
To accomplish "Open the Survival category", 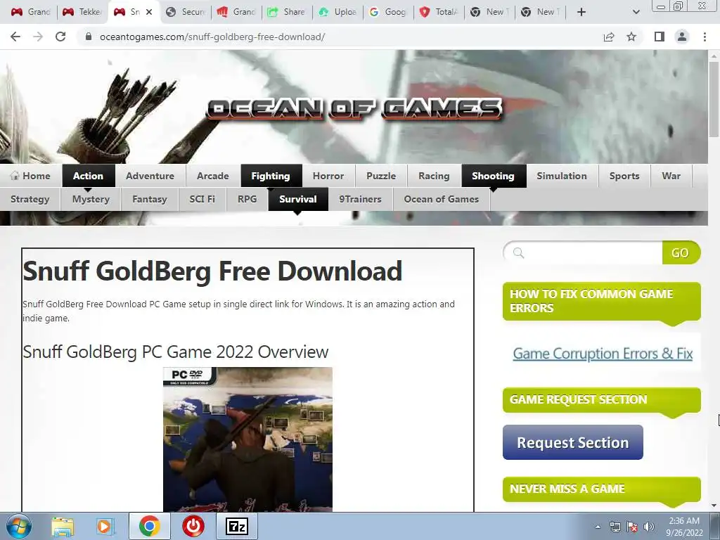I will pyautogui.click(x=298, y=199).
